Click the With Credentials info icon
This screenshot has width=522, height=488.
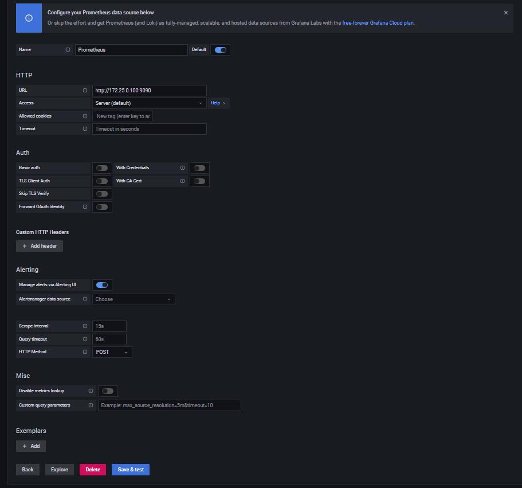click(182, 167)
